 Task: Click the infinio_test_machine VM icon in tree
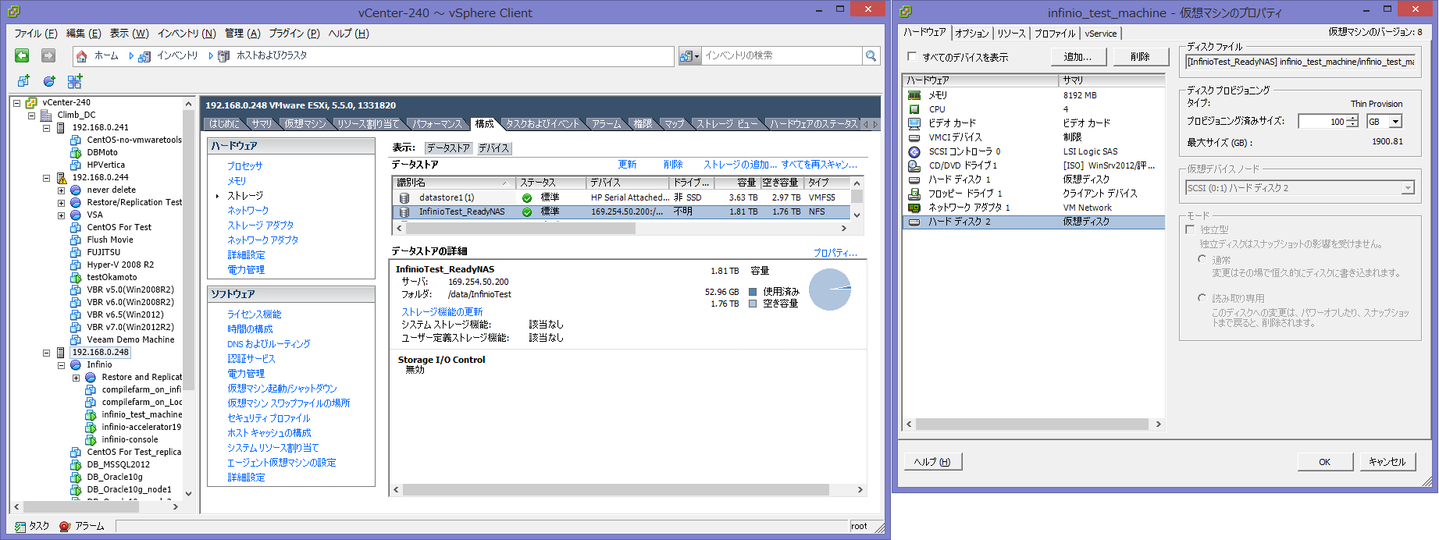(91, 414)
